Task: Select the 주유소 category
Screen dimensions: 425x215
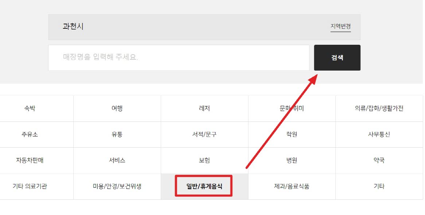Action: (x=30, y=134)
